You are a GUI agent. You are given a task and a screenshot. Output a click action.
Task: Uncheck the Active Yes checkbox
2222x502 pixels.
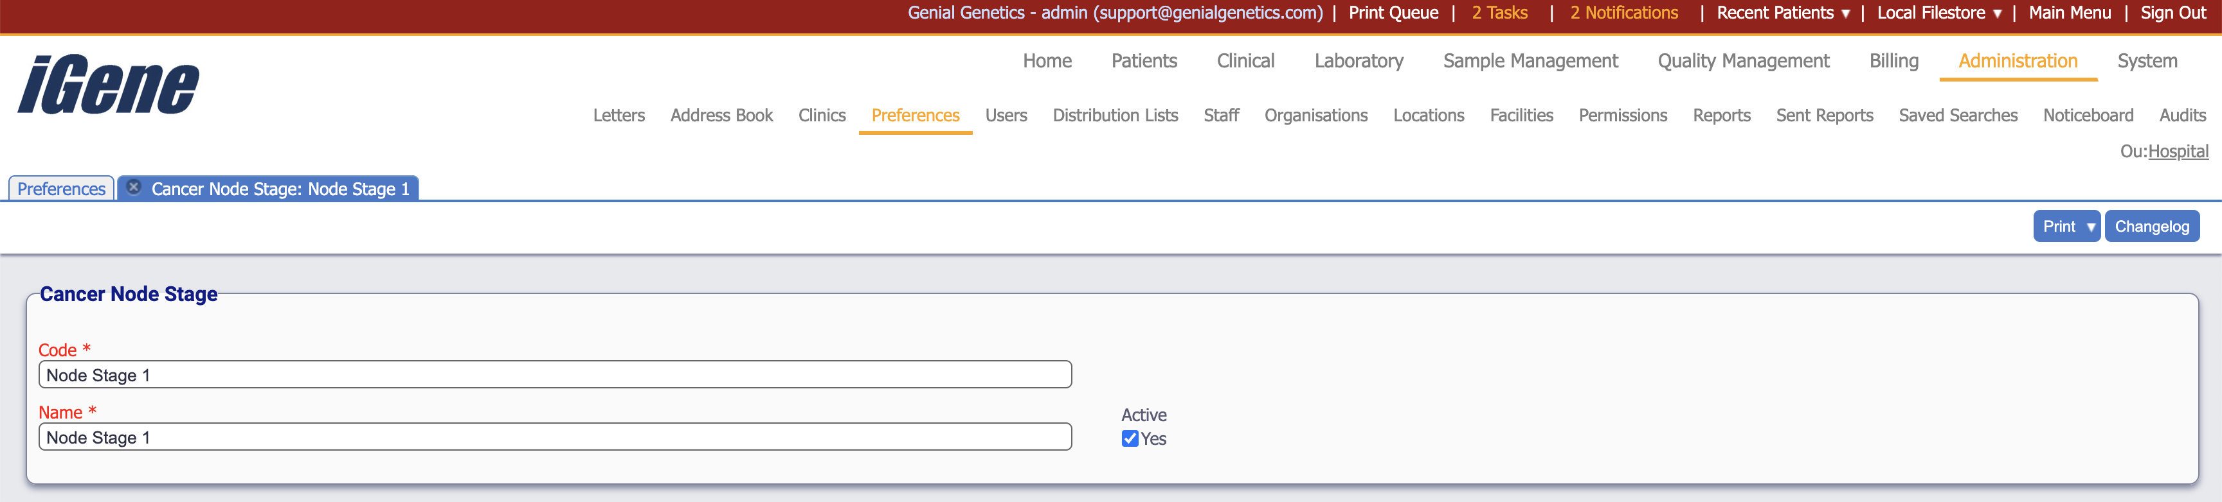[1129, 438]
